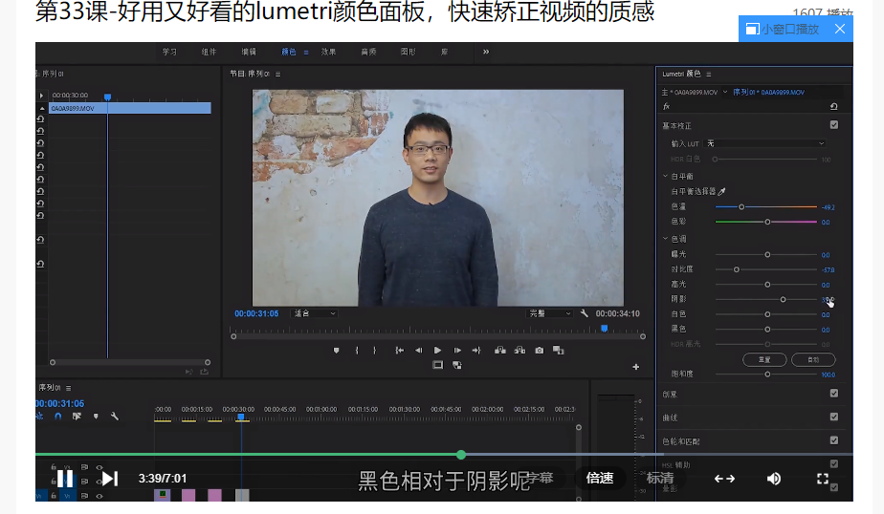Open the 适合 zoom level dropdown

coord(314,313)
